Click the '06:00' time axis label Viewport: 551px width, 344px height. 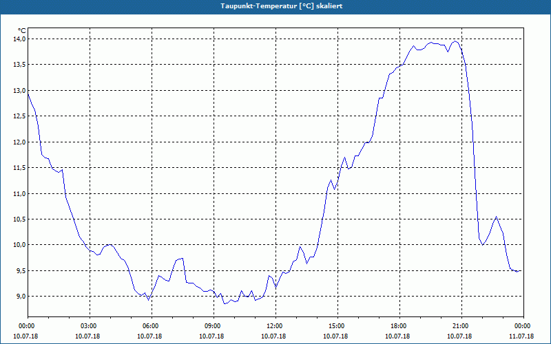coord(150,326)
